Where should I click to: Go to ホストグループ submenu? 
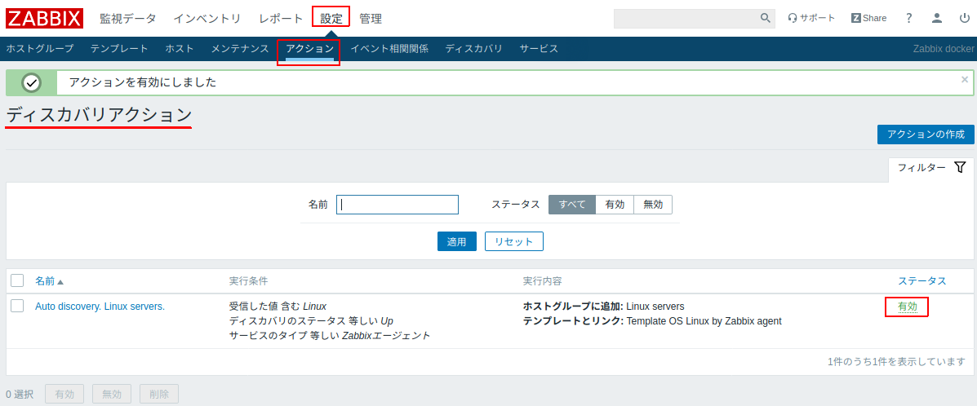40,49
